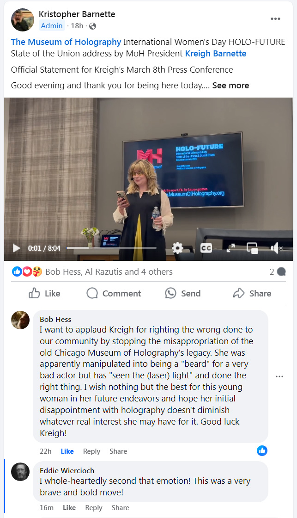Screen dimensions: 297x518
Task: Share the post using Share arrow
Action: (252, 293)
